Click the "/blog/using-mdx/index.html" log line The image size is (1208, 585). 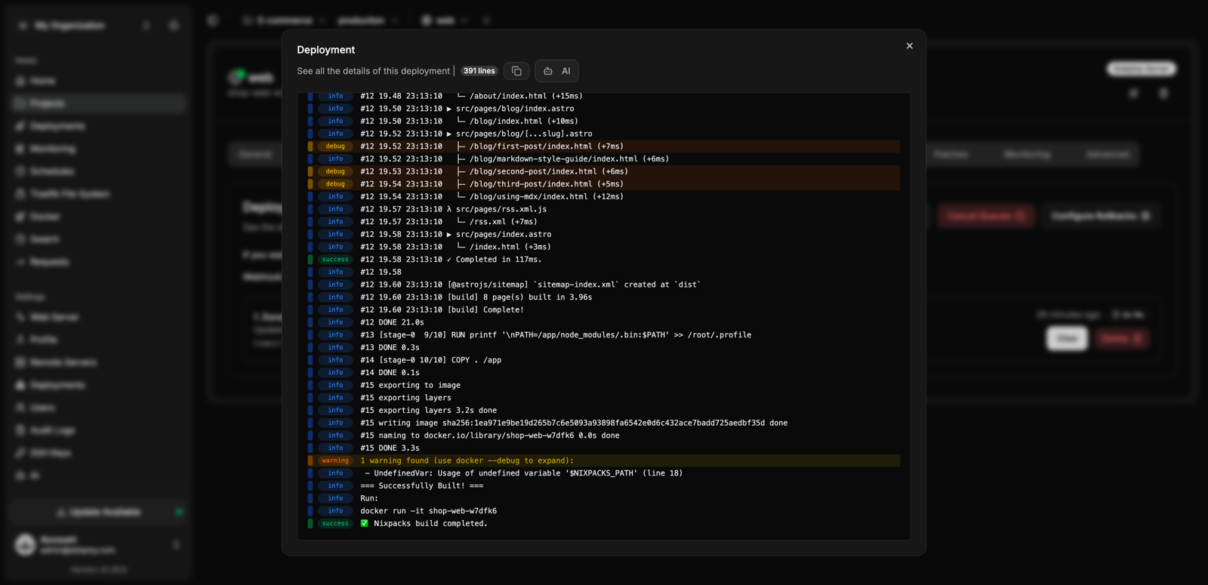coord(604,196)
